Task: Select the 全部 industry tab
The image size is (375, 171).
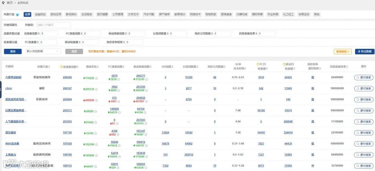Action: (x=27, y=14)
